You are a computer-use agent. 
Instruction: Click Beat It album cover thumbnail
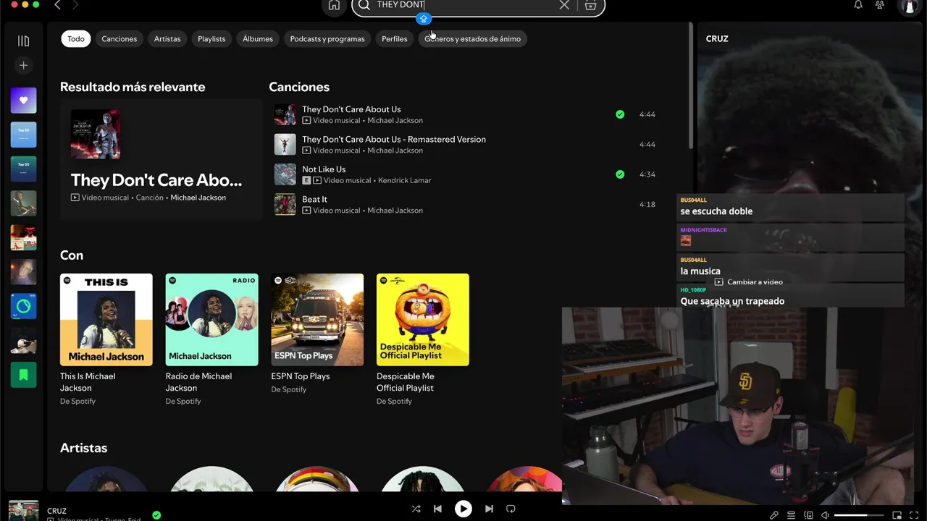point(285,205)
